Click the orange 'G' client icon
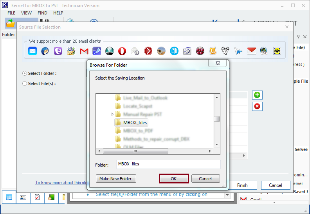 pos(213,51)
